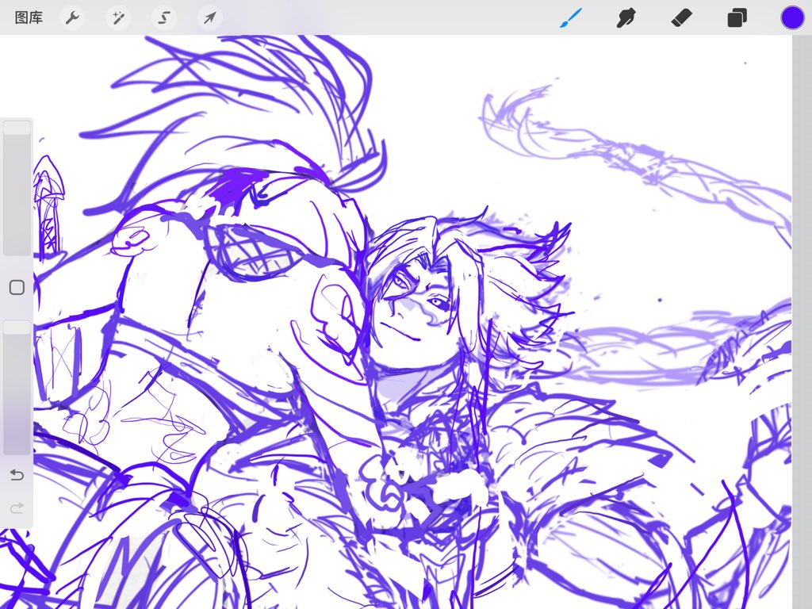812x609 pixels.
Task: Activate the Transform arrow tool
Action: click(x=209, y=18)
